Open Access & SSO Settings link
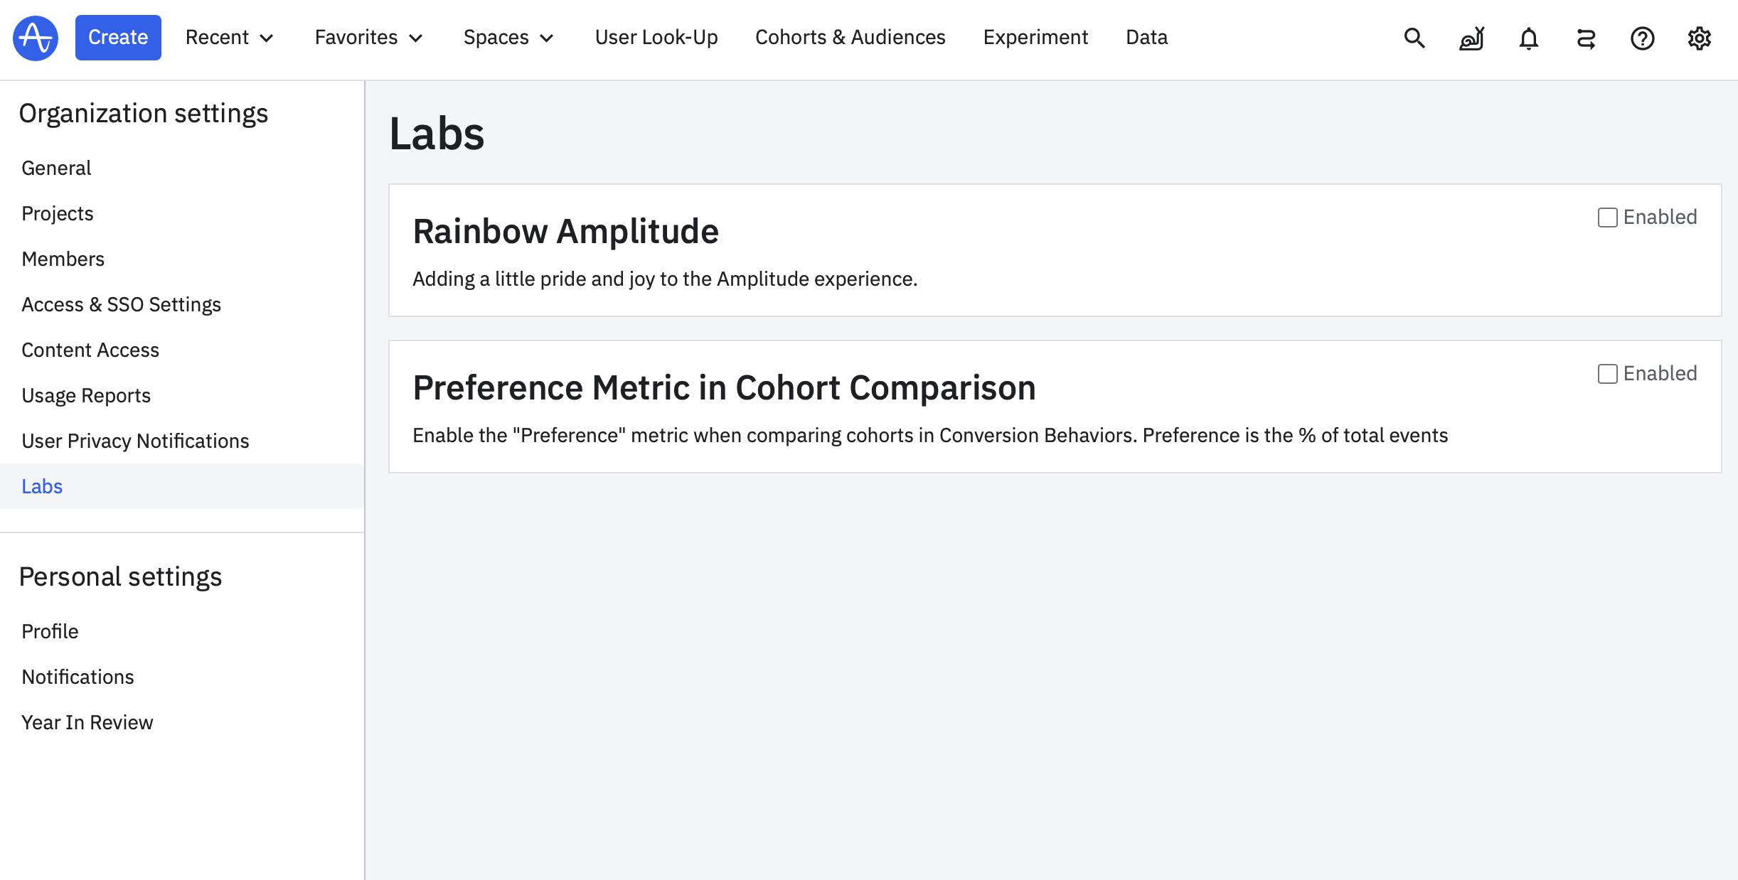The width and height of the screenshot is (1738, 880). coord(121,304)
